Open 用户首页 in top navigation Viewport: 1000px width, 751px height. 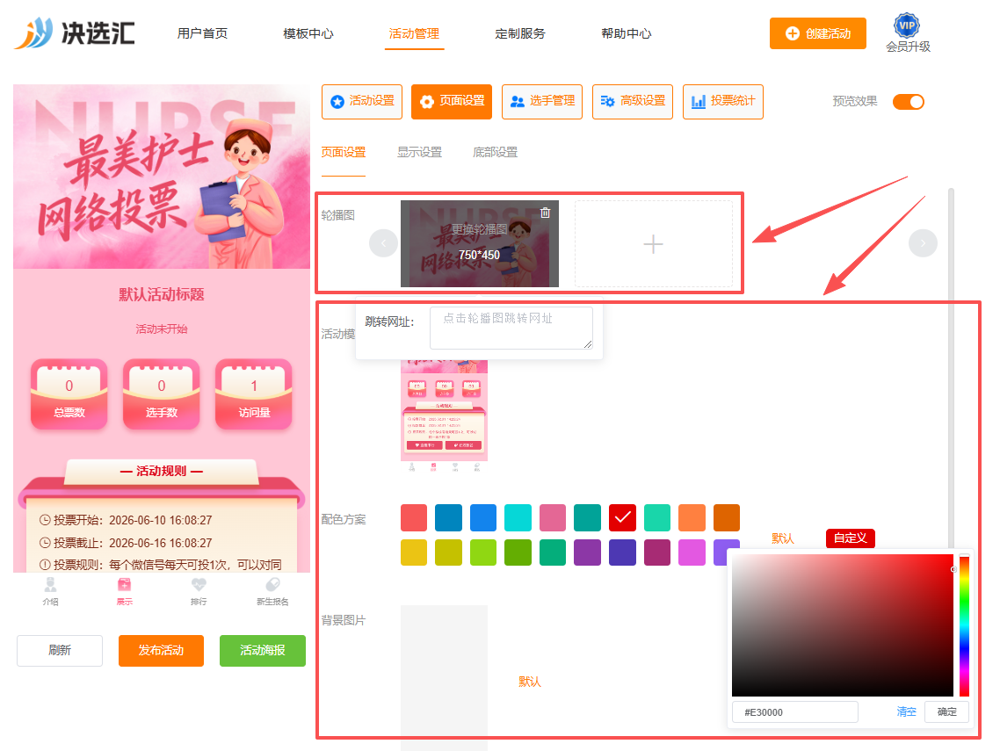(202, 33)
